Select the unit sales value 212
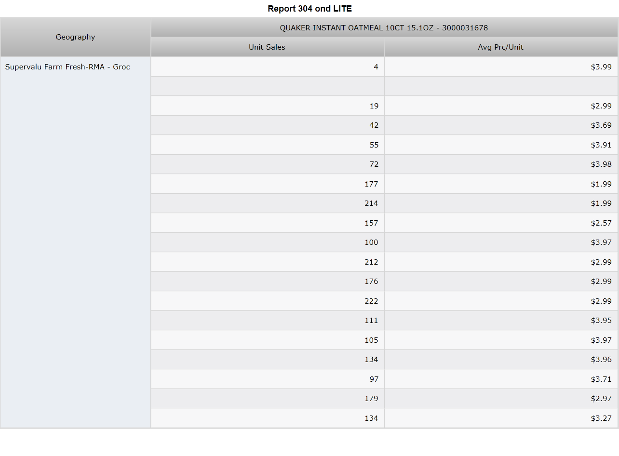The image size is (619, 456). [x=268, y=262]
